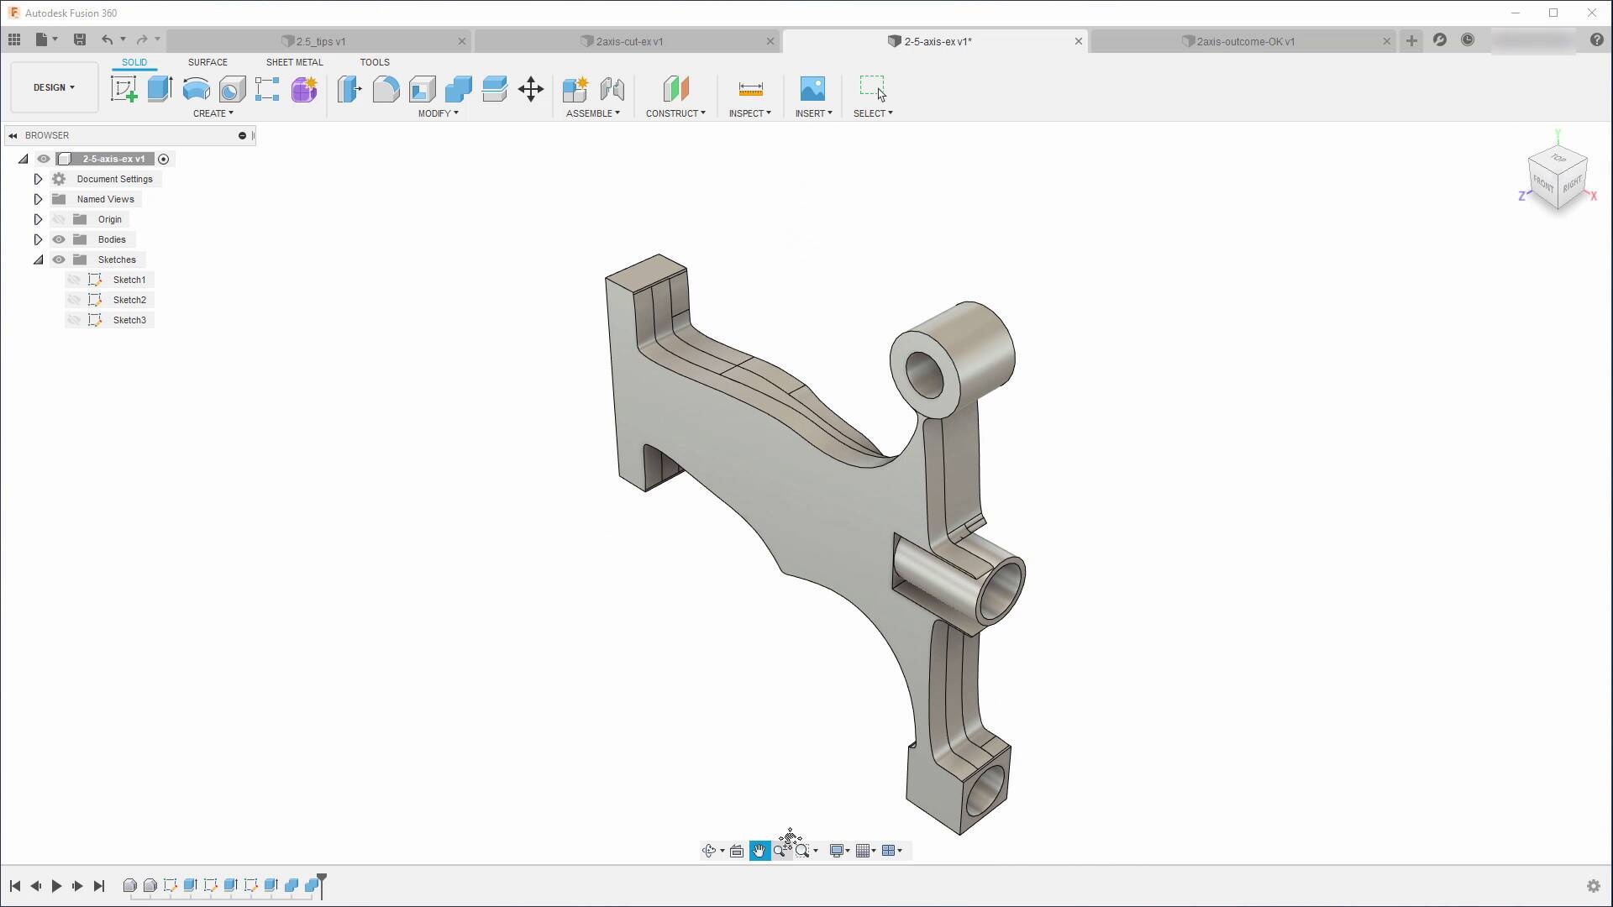Select the Move/Copy tool
The height and width of the screenshot is (907, 1613).
click(x=530, y=90)
